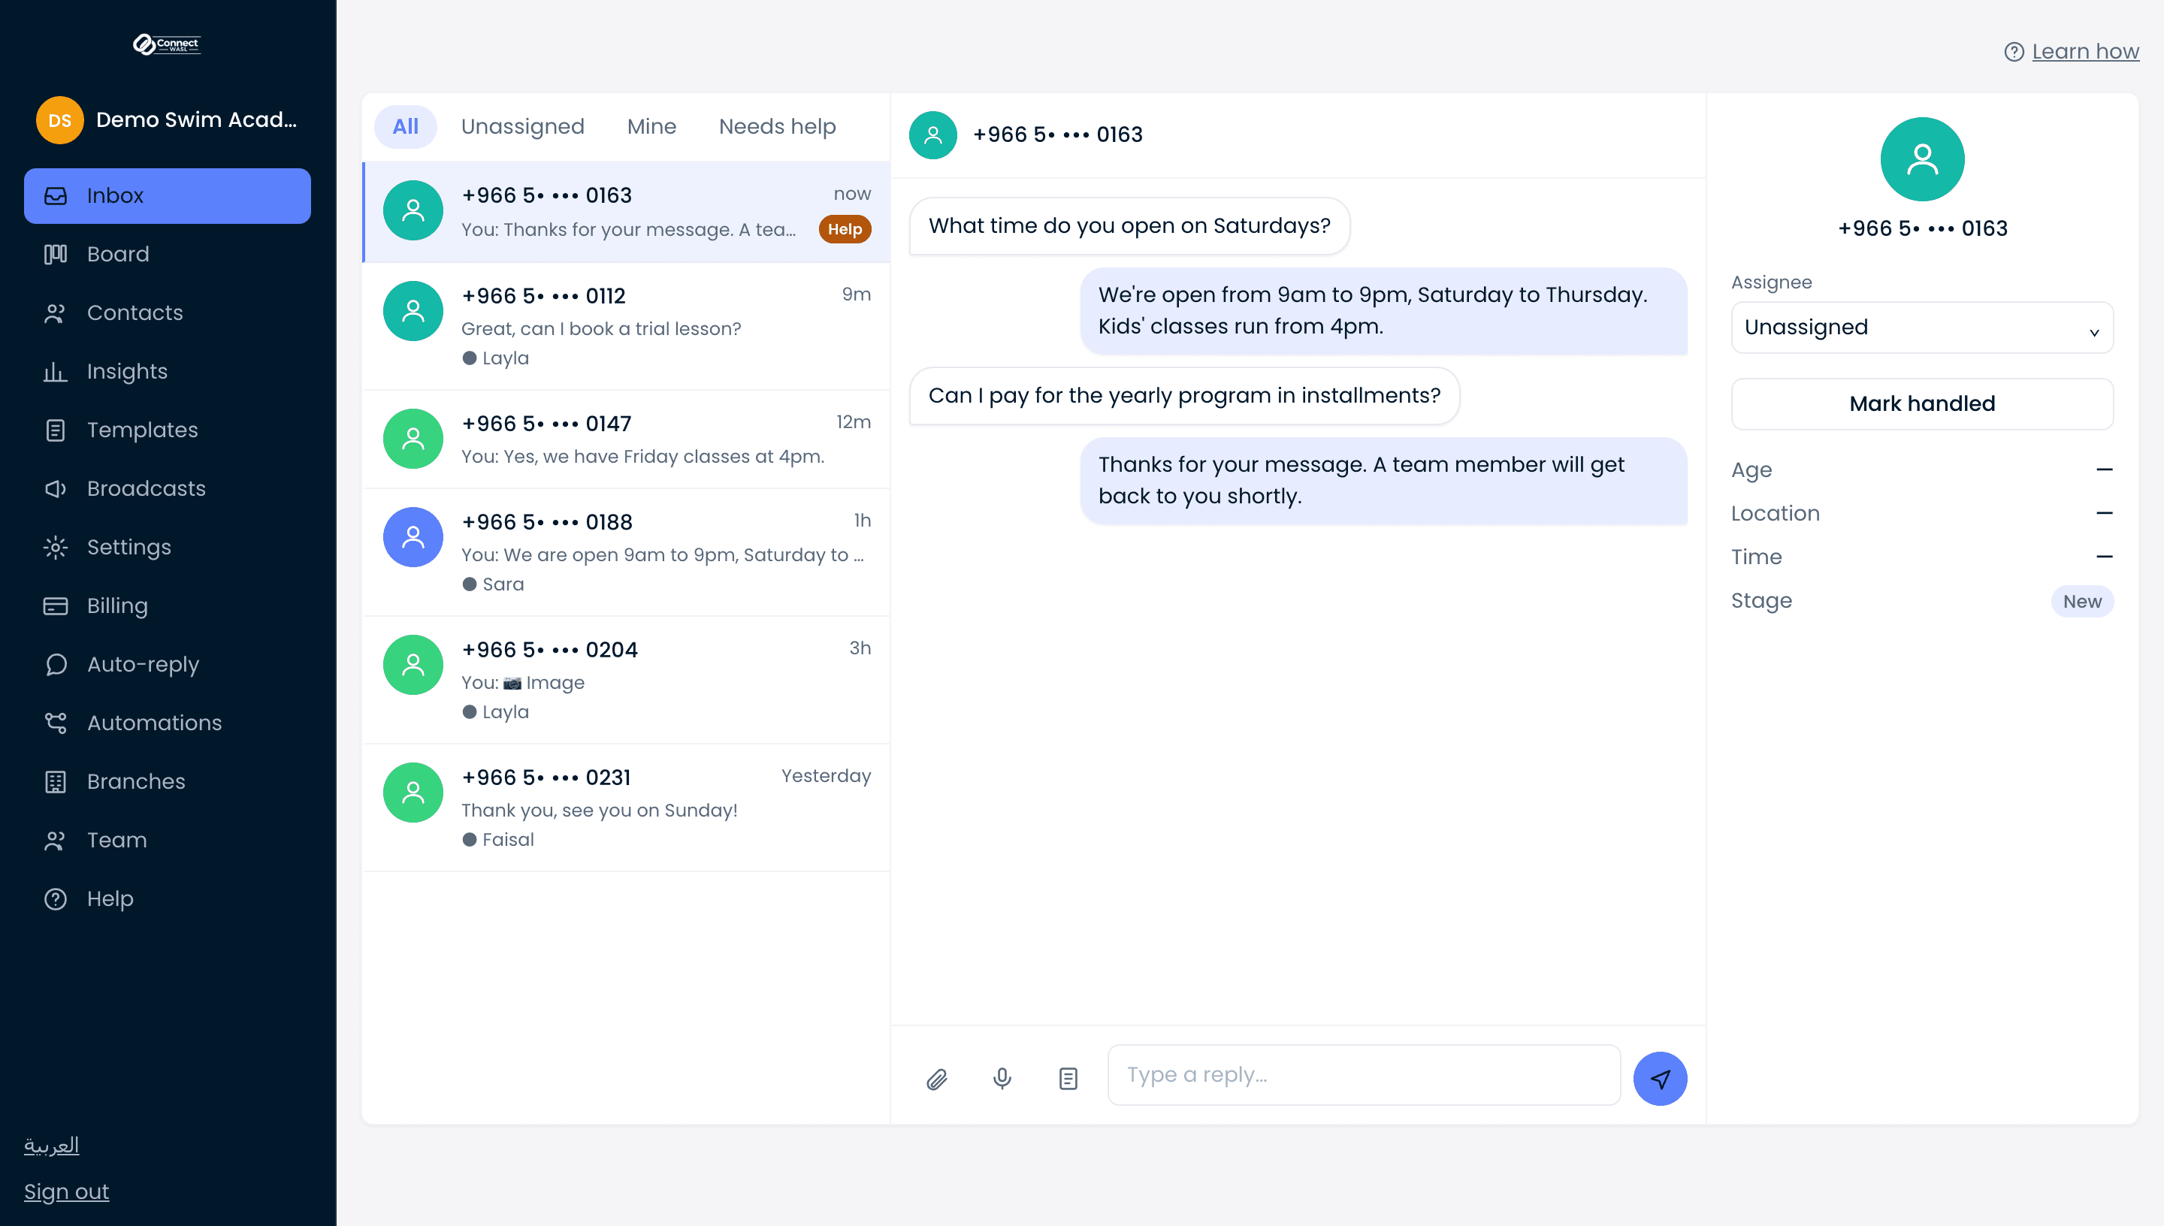Switch language to العربية

coord(51,1145)
